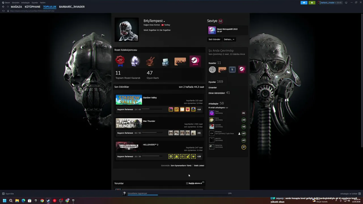The width and height of the screenshot is (363, 204).
Task: Open Arkadaşlar 58 friends list
Action: pyautogui.click(x=216, y=103)
